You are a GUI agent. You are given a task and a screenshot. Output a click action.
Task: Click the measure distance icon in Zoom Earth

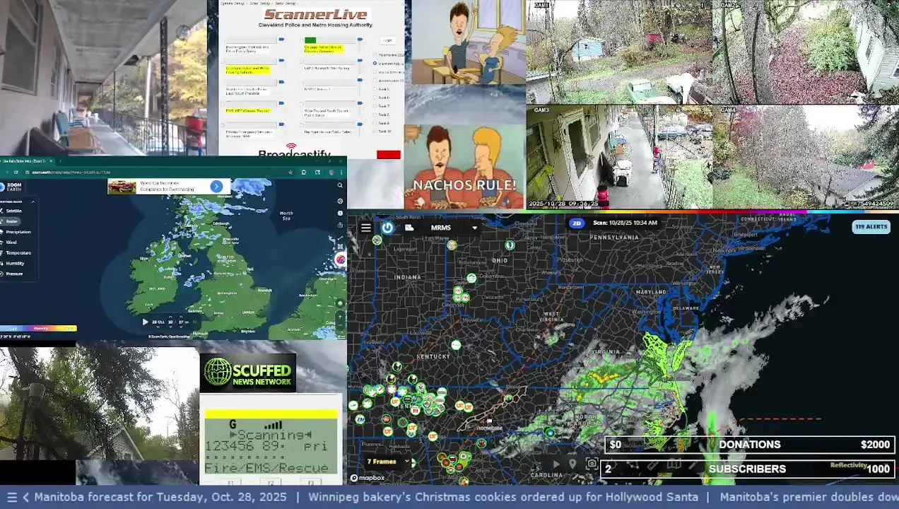pos(340,238)
